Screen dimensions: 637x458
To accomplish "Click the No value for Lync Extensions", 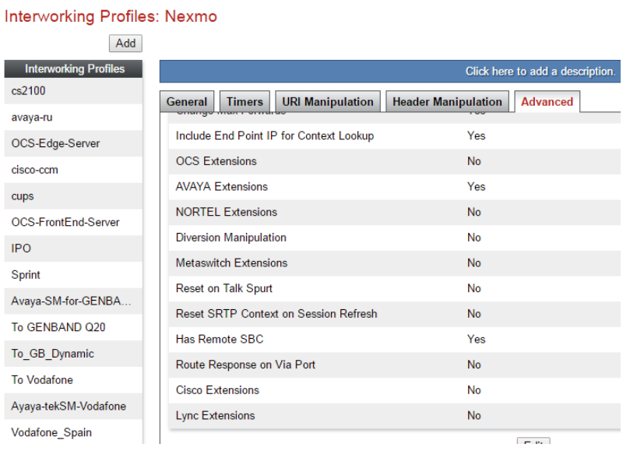I will pyautogui.click(x=473, y=416).
